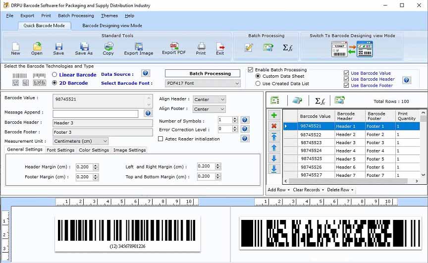
Task: Toggle Use Barcode Footer checkbox
Action: (346, 85)
